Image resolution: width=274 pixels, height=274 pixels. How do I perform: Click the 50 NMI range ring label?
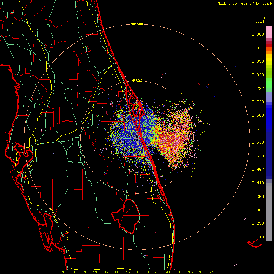point(137,80)
